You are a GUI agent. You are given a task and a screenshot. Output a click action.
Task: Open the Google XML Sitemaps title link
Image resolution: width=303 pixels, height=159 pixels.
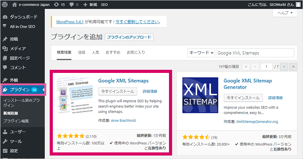pos(123,81)
